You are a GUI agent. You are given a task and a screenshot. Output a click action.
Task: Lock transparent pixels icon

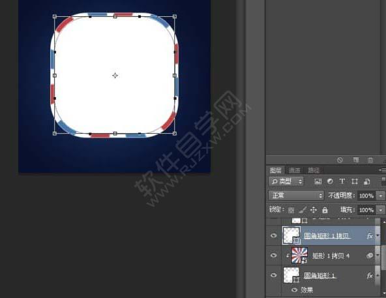pyautogui.click(x=291, y=210)
